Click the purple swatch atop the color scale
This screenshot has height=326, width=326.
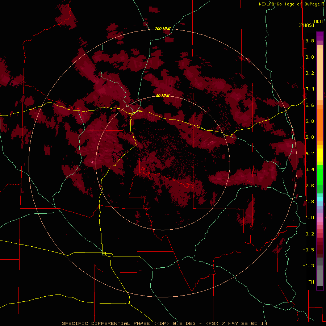click(320, 36)
